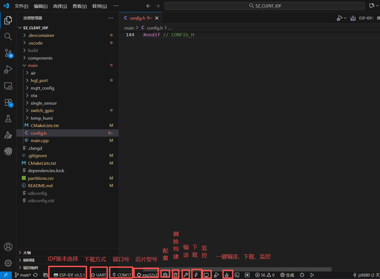Click the flame icon for build, flash, monitor
Screen dimensions: 380x279
[227, 275]
